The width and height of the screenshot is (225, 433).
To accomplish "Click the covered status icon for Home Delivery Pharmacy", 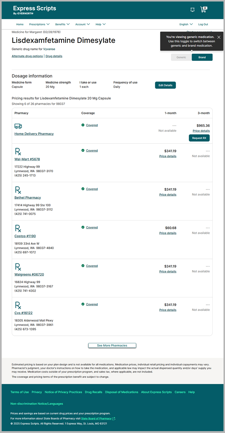I will click(82, 125).
